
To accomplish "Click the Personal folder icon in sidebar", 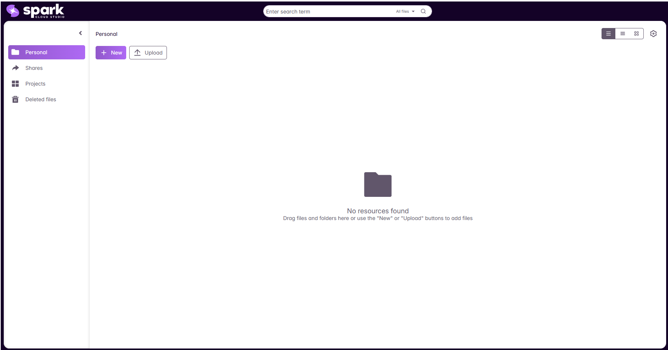I will tap(15, 52).
